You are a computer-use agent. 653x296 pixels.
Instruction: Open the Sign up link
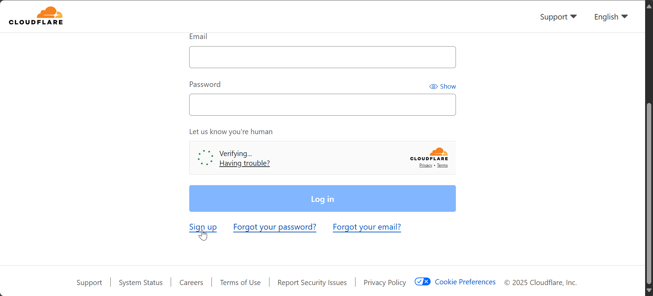tap(203, 227)
